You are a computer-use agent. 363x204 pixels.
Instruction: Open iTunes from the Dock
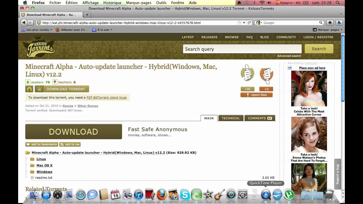[x=138, y=195]
